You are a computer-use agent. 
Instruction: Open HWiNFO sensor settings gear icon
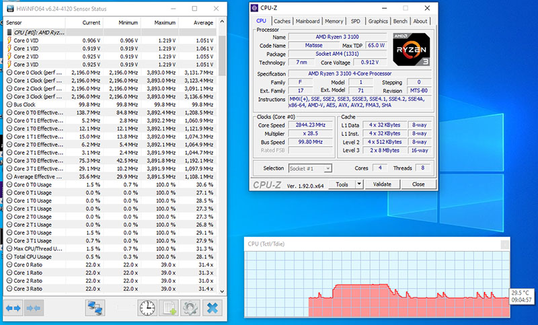(190, 308)
